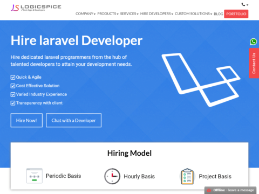This screenshot has width=259, height=194.
Task: Click the WhatsApp chat icon
Action: 254,41
